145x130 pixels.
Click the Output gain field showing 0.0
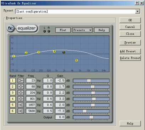click(60, 117)
